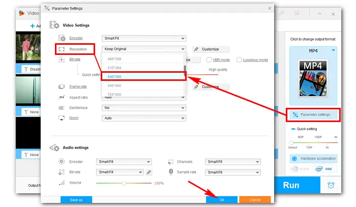Open the audio Encoder Smart Fit dropdown
This screenshot has width=356, height=207.
click(124, 162)
